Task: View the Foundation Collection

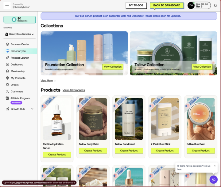Action: tap(113, 67)
